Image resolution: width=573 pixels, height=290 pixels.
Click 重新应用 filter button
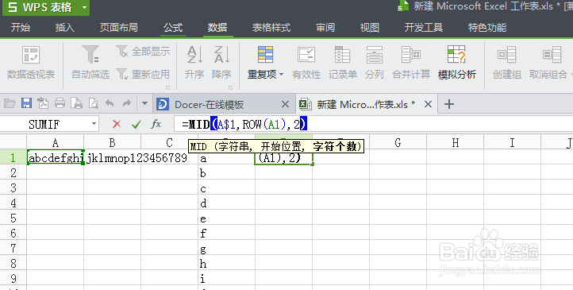(x=143, y=74)
